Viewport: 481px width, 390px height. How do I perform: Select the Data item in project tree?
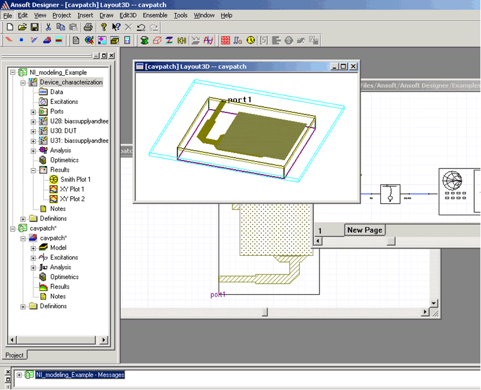57,92
